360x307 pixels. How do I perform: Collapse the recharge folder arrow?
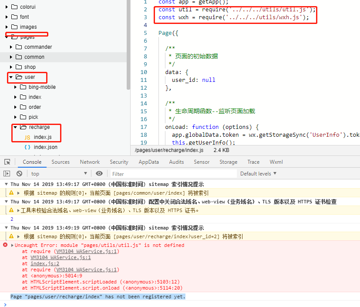15,127
